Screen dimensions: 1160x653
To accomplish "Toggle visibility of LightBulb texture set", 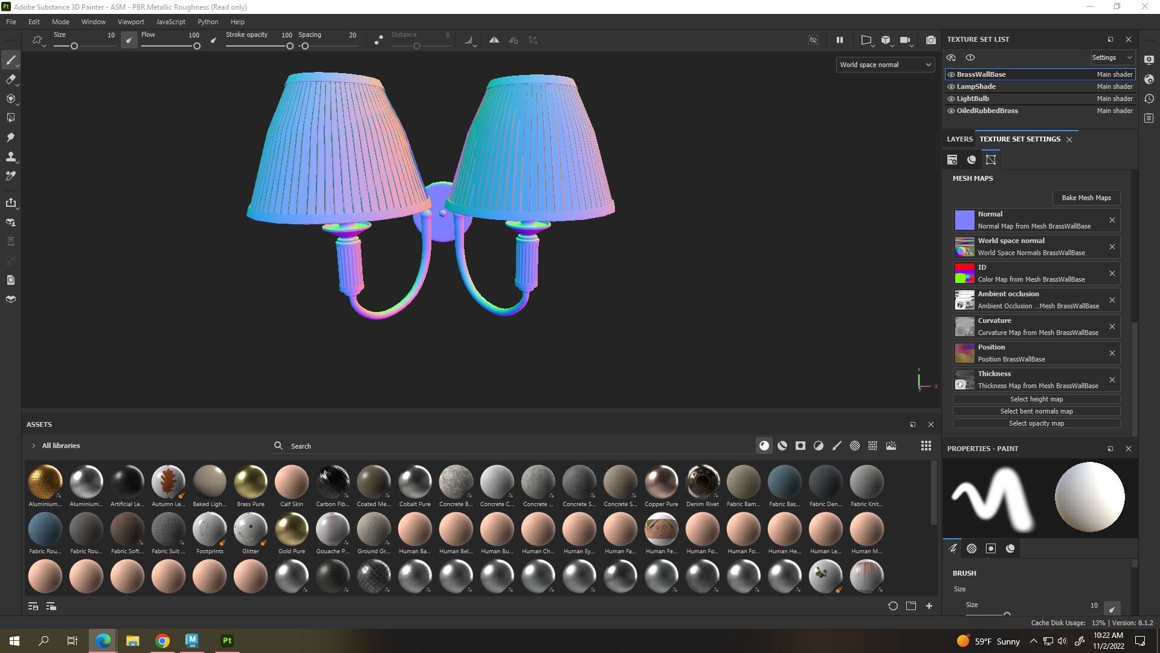I will click(x=951, y=99).
